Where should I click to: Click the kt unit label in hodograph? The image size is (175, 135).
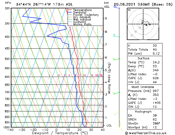click(129, 10)
